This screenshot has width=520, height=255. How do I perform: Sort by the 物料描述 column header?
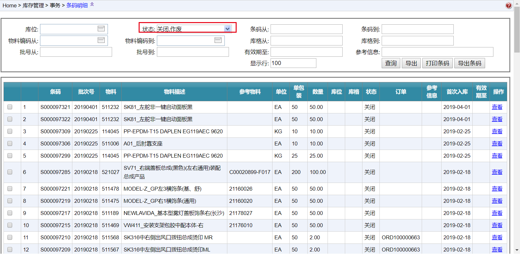[x=174, y=92]
